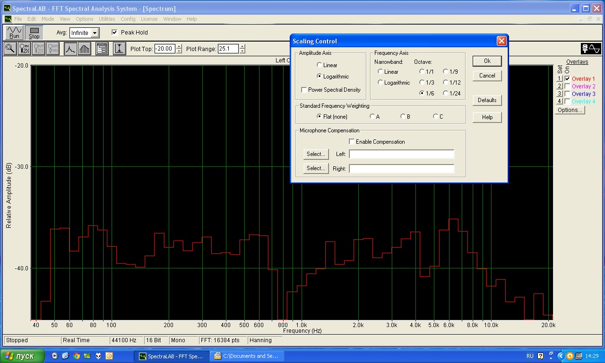Switch to line graph plot style
Image resolution: width=605 pixels, height=363 pixels.
(70, 49)
